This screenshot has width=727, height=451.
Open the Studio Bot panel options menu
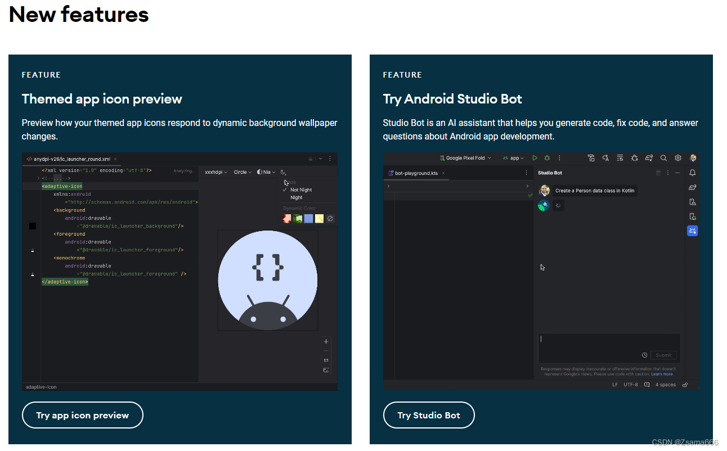click(668, 173)
